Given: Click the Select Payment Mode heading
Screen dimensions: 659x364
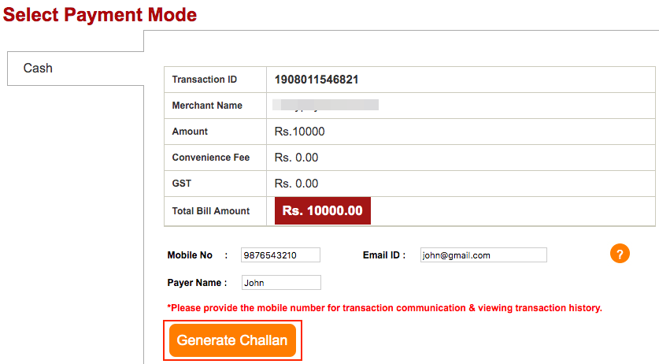Looking at the screenshot, I should pyautogui.click(x=100, y=14).
